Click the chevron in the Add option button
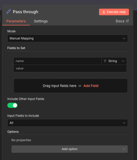Viewport: 137px width, 160px height. [124, 149]
